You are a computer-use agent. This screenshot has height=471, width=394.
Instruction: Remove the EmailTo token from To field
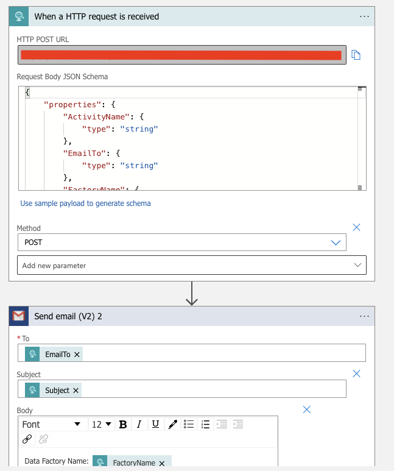(77, 354)
